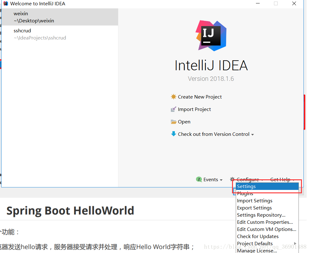Click the IntelliJ title bar app icon
The width and height of the screenshot is (310, 253).
6,3
